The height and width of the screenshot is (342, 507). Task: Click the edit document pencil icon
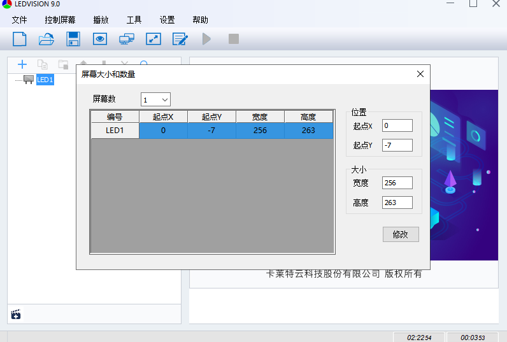[180, 39]
